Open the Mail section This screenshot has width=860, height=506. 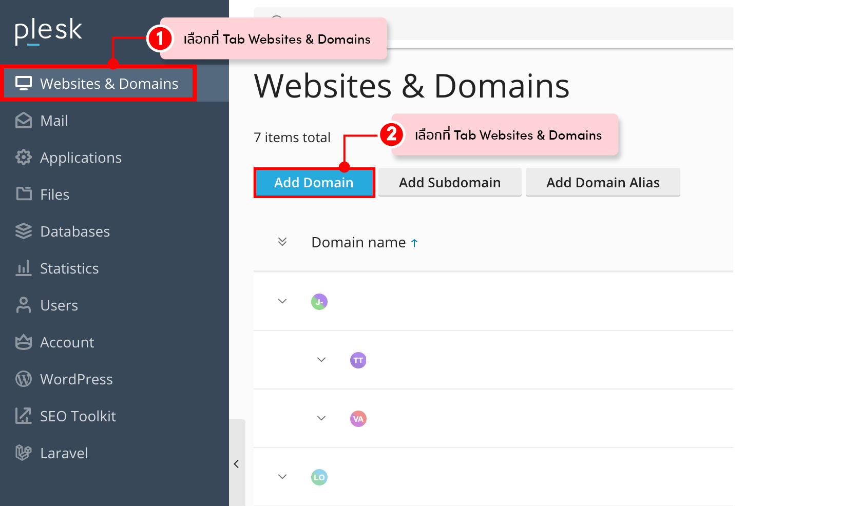click(x=114, y=120)
